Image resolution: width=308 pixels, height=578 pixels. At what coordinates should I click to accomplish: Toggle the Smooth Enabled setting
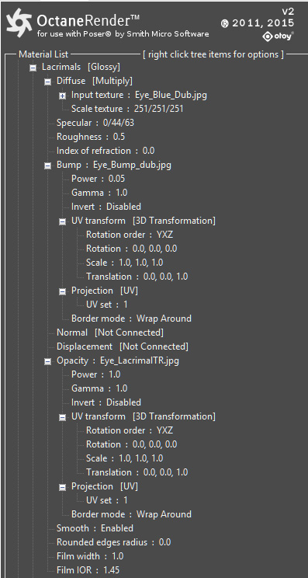tap(95, 528)
